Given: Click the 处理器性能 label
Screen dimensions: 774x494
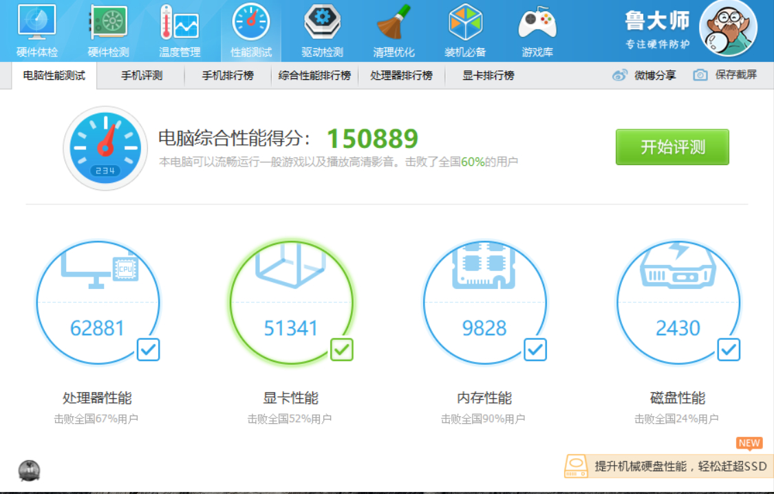Looking at the screenshot, I should (x=97, y=398).
